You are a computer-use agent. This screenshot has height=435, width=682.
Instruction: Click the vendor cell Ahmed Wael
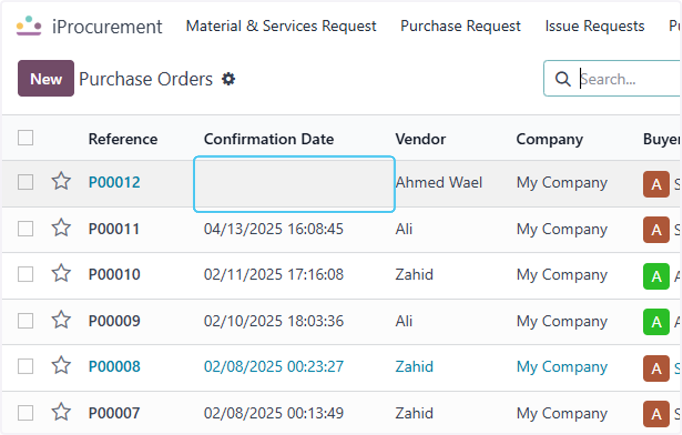pyautogui.click(x=439, y=183)
